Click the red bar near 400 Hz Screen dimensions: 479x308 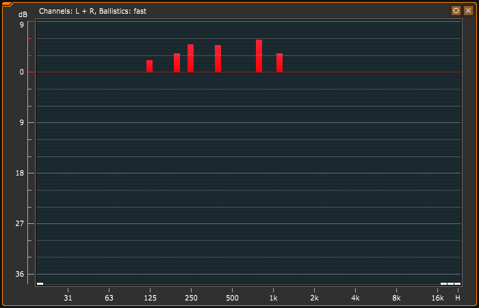218,59
